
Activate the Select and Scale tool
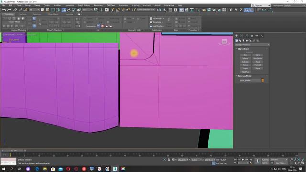[74, 10]
